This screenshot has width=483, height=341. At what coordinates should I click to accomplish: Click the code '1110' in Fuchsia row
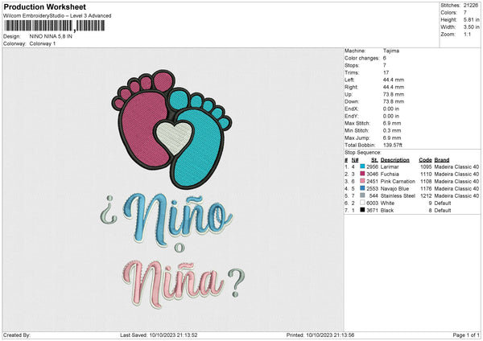click(426, 175)
